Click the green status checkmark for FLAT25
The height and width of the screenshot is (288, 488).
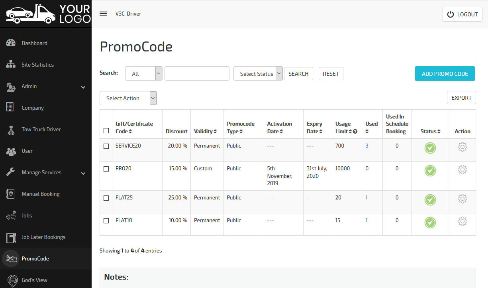click(430, 200)
